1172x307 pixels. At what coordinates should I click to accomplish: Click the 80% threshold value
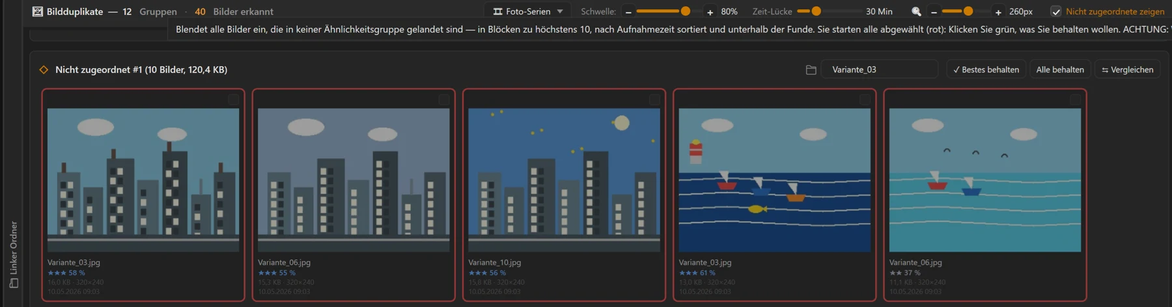pos(729,12)
